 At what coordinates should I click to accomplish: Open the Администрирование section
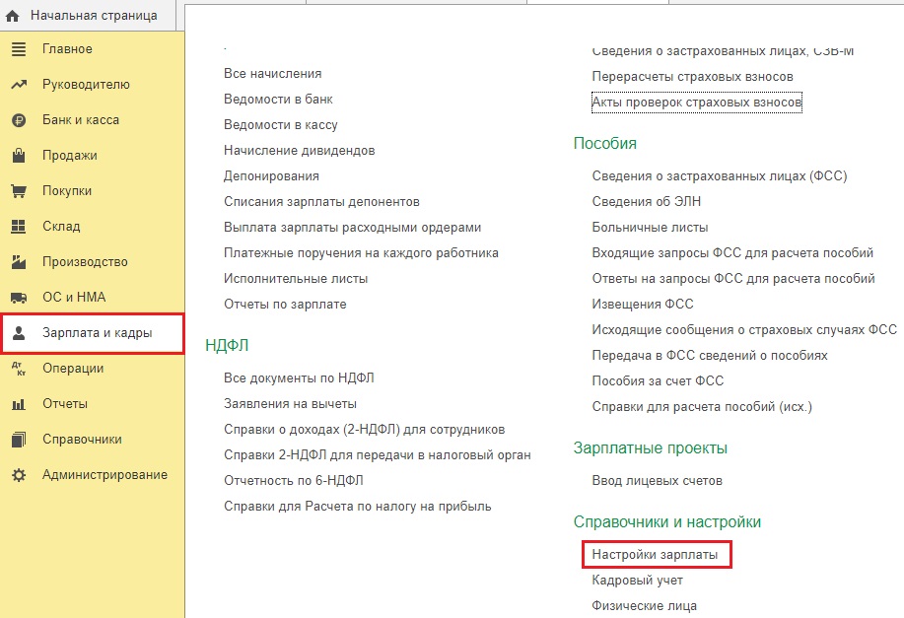click(x=93, y=476)
